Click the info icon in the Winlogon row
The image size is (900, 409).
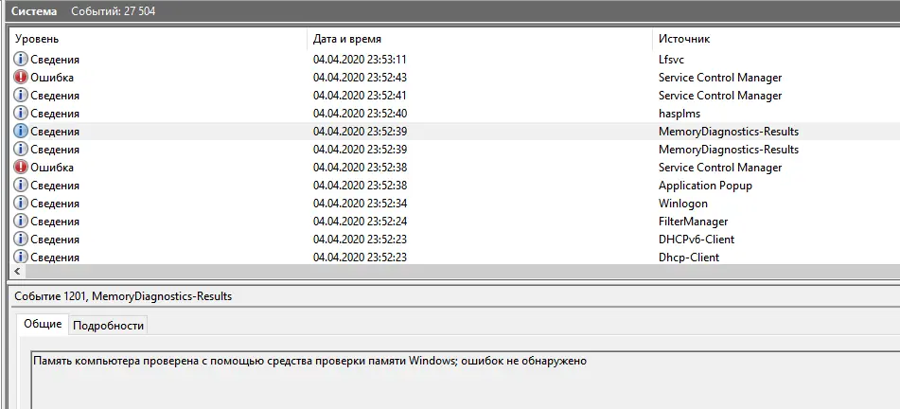[21, 203]
